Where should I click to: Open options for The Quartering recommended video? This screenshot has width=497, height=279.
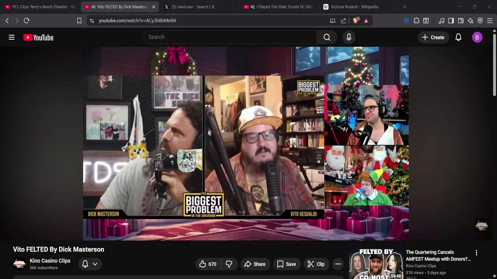[x=476, y=253]
